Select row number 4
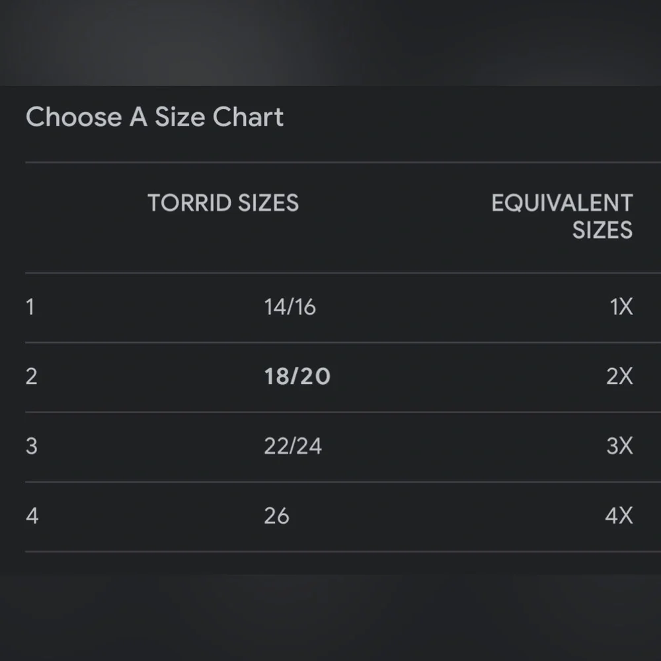661x661 pixels. click(32, 516)
